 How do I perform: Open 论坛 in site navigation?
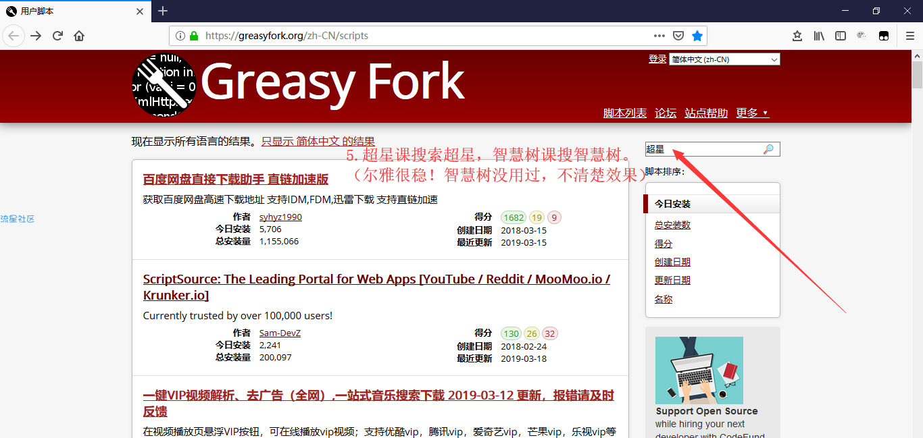point(666,113)
